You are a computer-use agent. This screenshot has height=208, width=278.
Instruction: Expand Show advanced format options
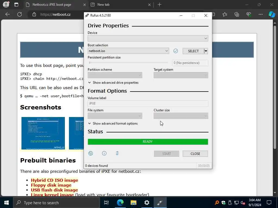tap(113, 123)
